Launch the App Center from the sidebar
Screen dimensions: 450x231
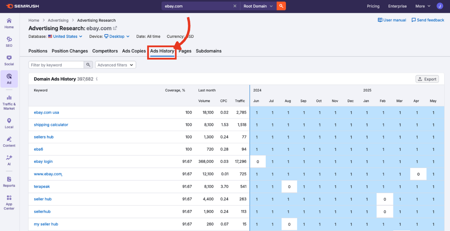point(9,202)
